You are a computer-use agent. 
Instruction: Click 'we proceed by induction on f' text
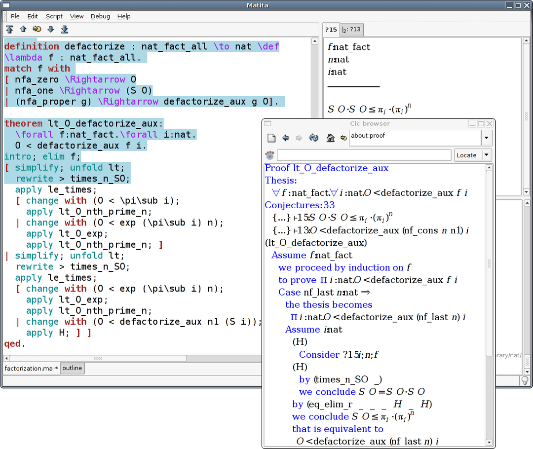pyautogui.click(x=344, y=268)
